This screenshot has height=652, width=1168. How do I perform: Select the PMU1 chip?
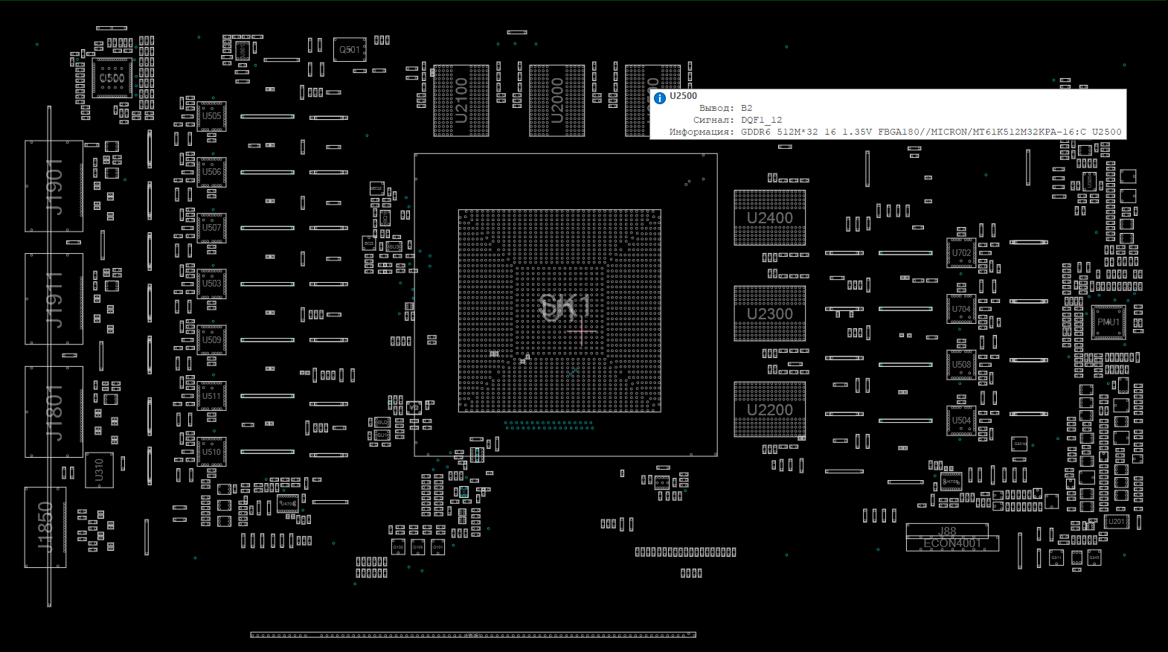1108,322
